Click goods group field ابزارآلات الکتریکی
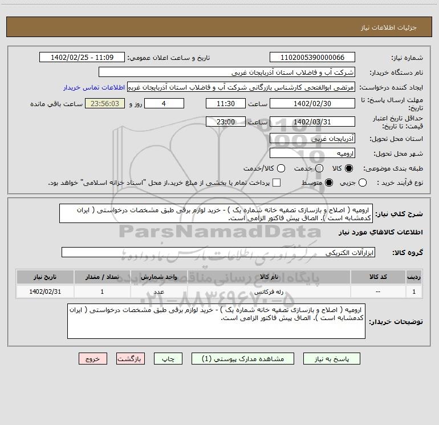 coord(218,252)
